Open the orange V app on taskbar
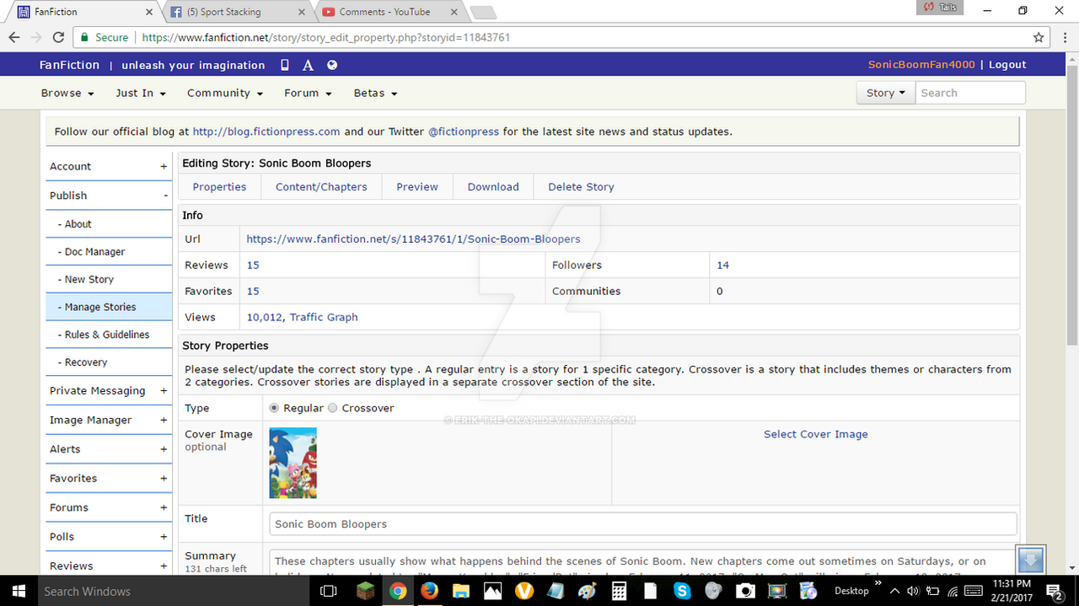 pos(524,591)
